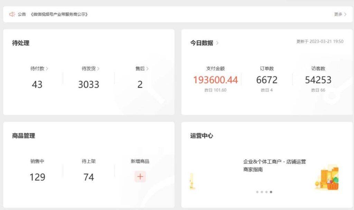Click 更多 to view more announcements

[x=340, y=14]
